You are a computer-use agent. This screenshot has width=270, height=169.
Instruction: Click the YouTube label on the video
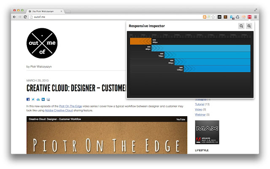click(x=181, y=119)
